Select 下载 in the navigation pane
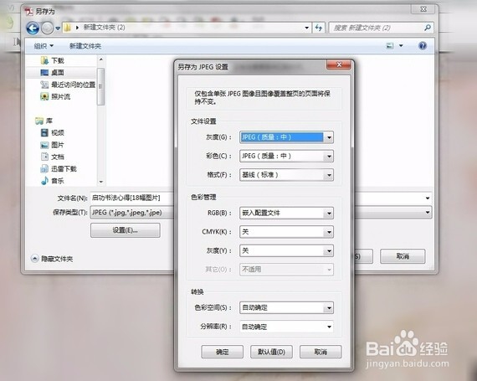Screen dimensions: 477x381 [53, 60]
